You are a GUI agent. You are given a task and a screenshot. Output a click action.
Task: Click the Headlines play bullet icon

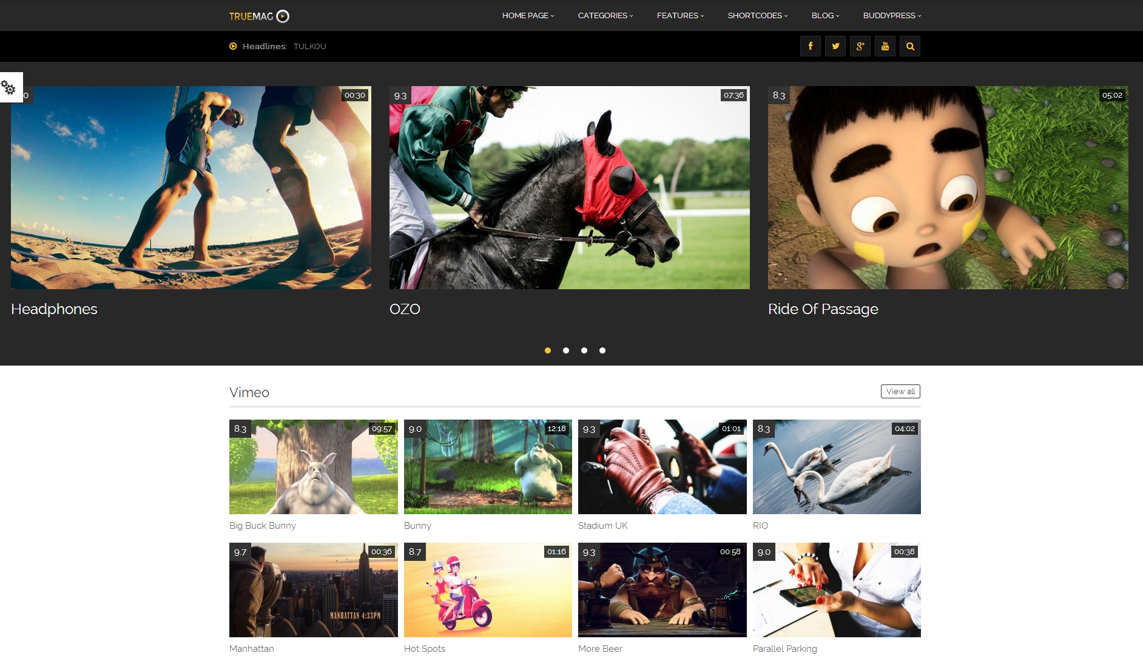click(233, 46)
